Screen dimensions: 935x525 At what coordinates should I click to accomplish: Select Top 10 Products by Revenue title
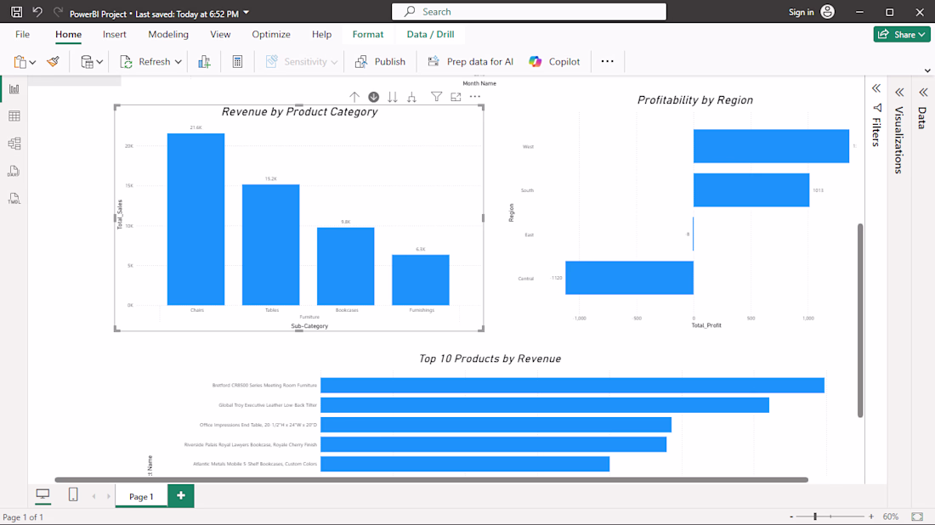tap(490, 358)
